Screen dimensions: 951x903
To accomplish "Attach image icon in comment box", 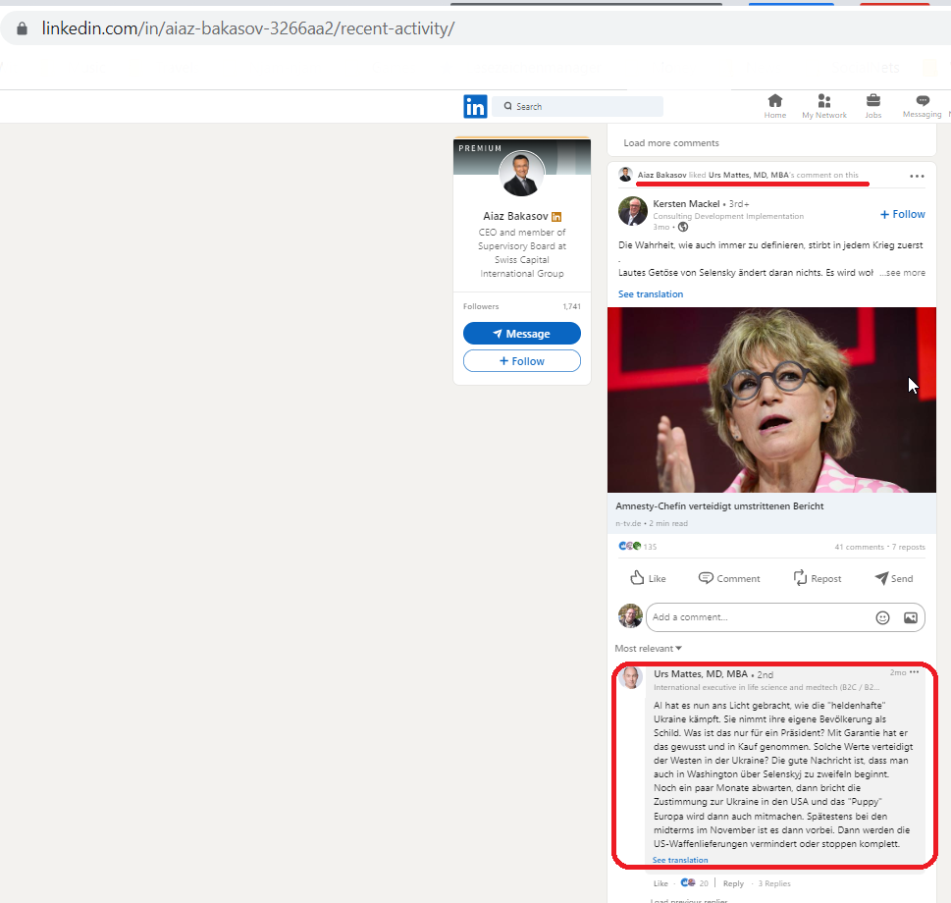I will tap(911, 617).
